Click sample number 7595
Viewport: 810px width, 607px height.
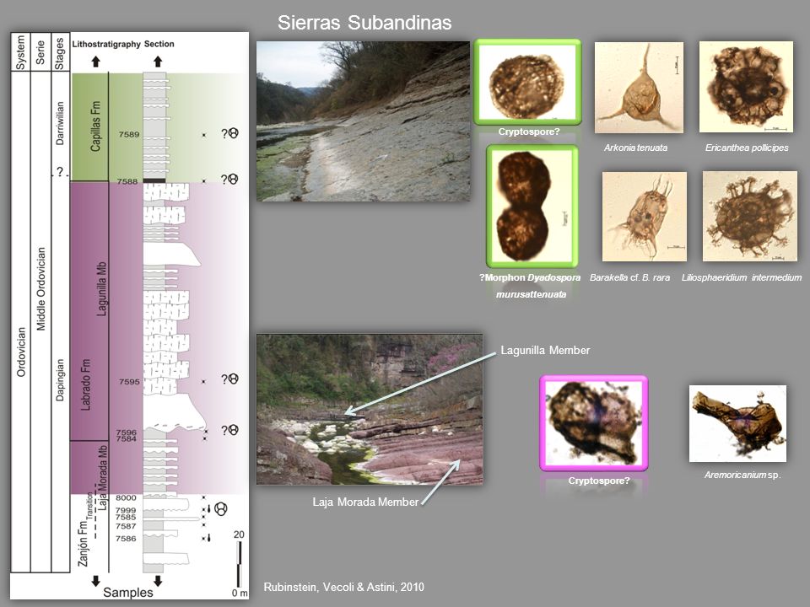point(129,381)
